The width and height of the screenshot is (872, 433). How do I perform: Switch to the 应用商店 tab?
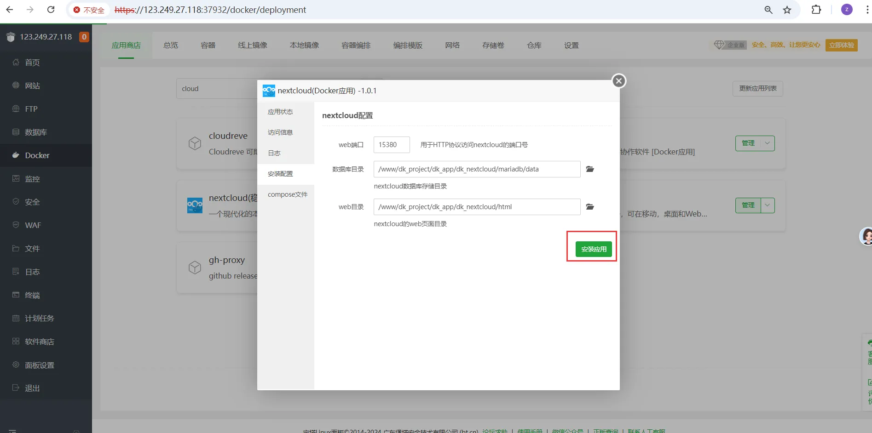[x=126, y=45]
